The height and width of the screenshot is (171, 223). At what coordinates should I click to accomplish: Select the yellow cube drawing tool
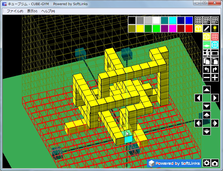click(198, 28)
